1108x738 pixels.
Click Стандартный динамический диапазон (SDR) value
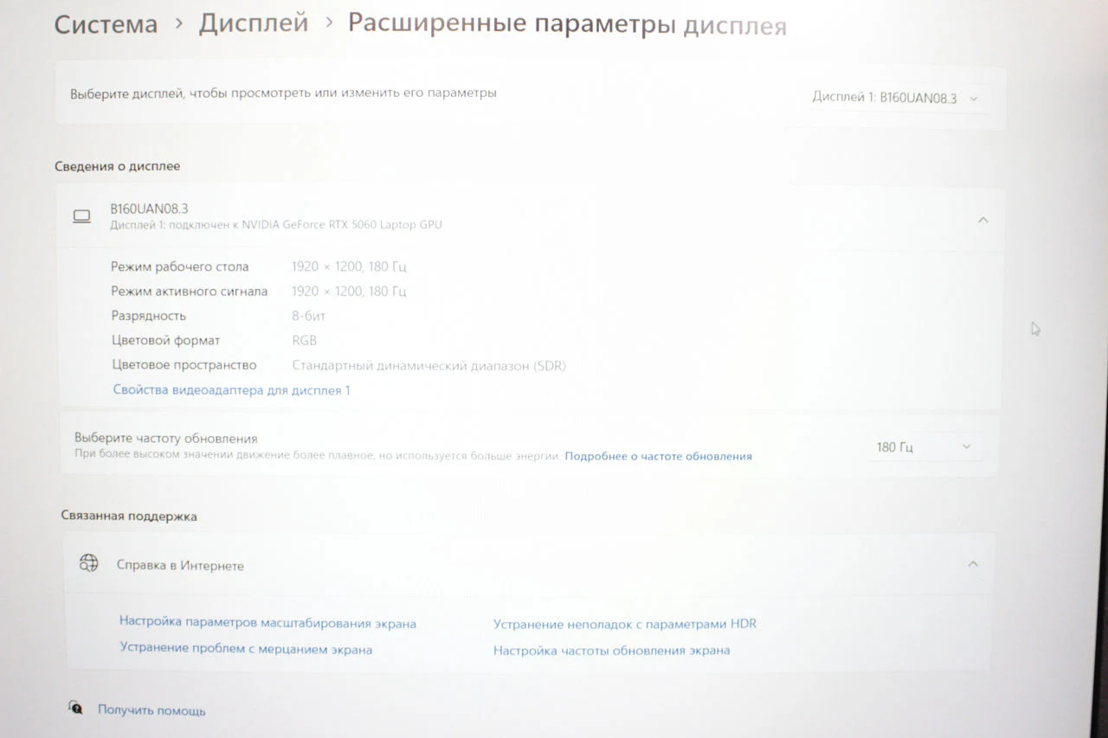click(x=429, y=366)
